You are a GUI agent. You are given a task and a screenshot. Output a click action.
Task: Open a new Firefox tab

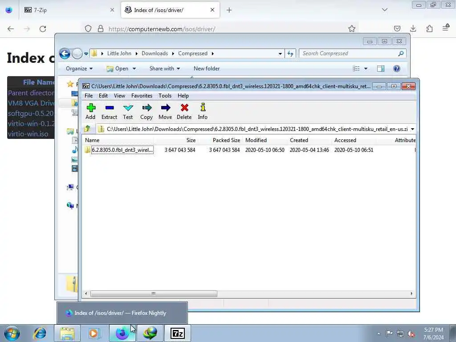pyautogui.click(x=229, y=10)
